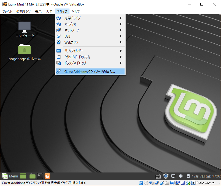Click the host key arrow icon
The height and width of the screenshot is (186, 221).
193,183
